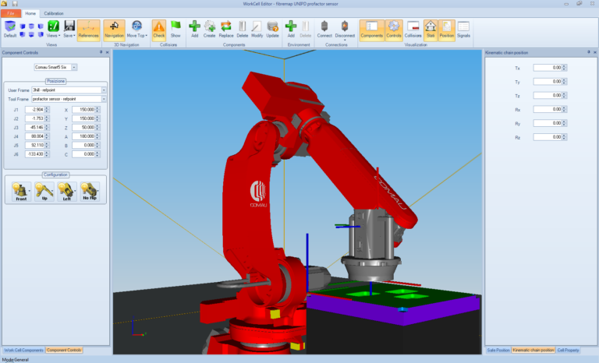
Task: Toggle the References axes display
Action: tap(88, 30)
